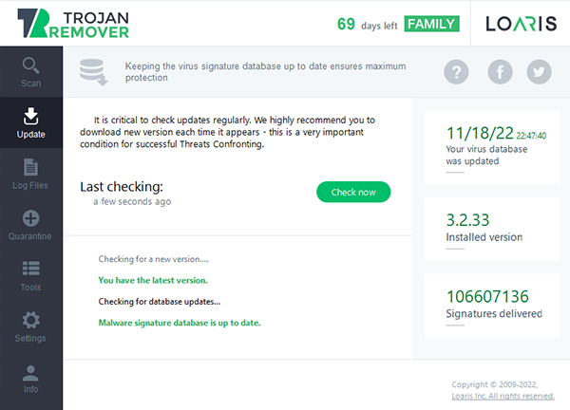Open the Facebook page icon
The width and height of the screenshot is (570, 410).
tap(501, 72)
